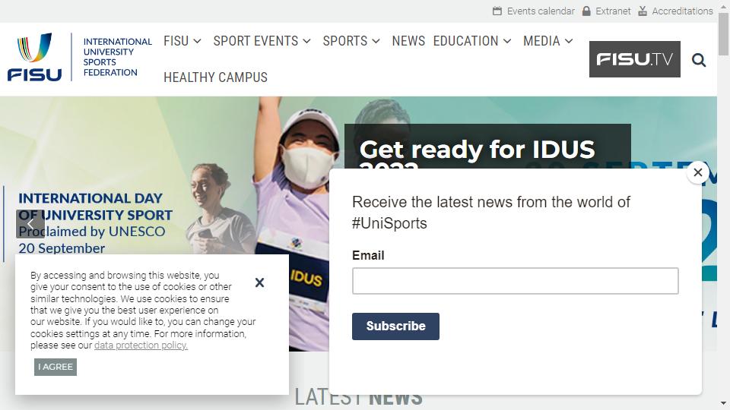Expand the Education dropdown
730x410 pixels.
coord(472,41)
